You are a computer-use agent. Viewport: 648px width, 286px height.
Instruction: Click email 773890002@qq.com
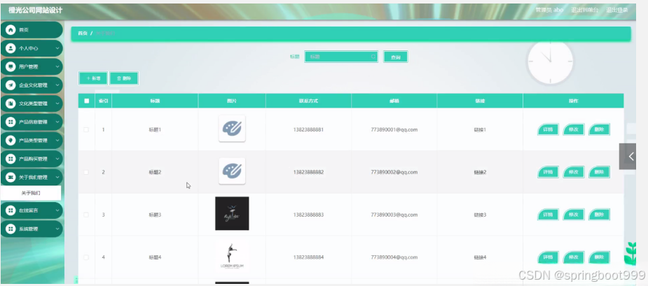[394, 172]
